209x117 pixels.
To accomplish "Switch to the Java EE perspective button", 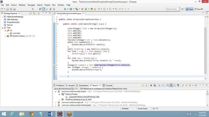I will tap(199, 9).
